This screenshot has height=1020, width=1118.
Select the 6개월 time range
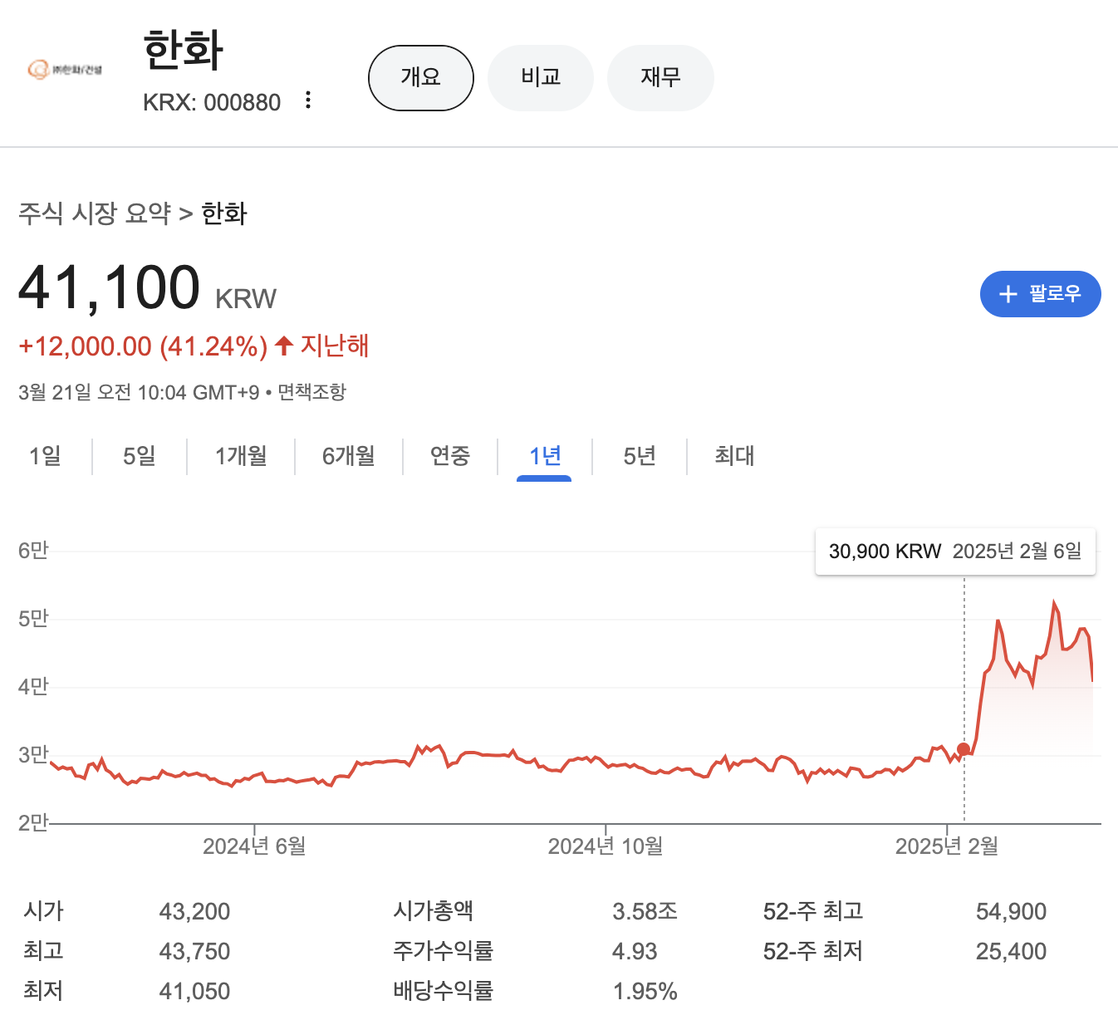349,456
